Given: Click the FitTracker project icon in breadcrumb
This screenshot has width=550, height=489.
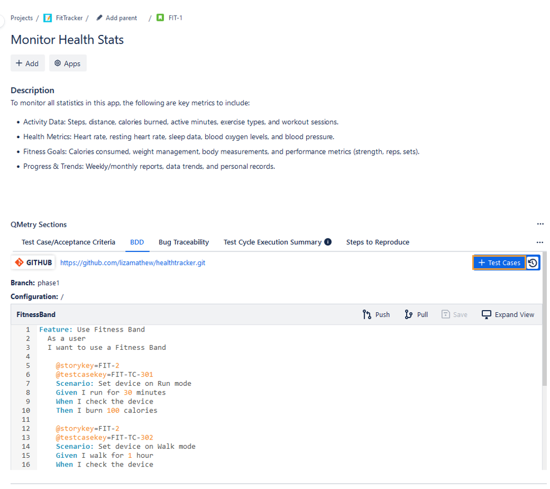Looking at the screenshot, I should [x=46, y=18].
